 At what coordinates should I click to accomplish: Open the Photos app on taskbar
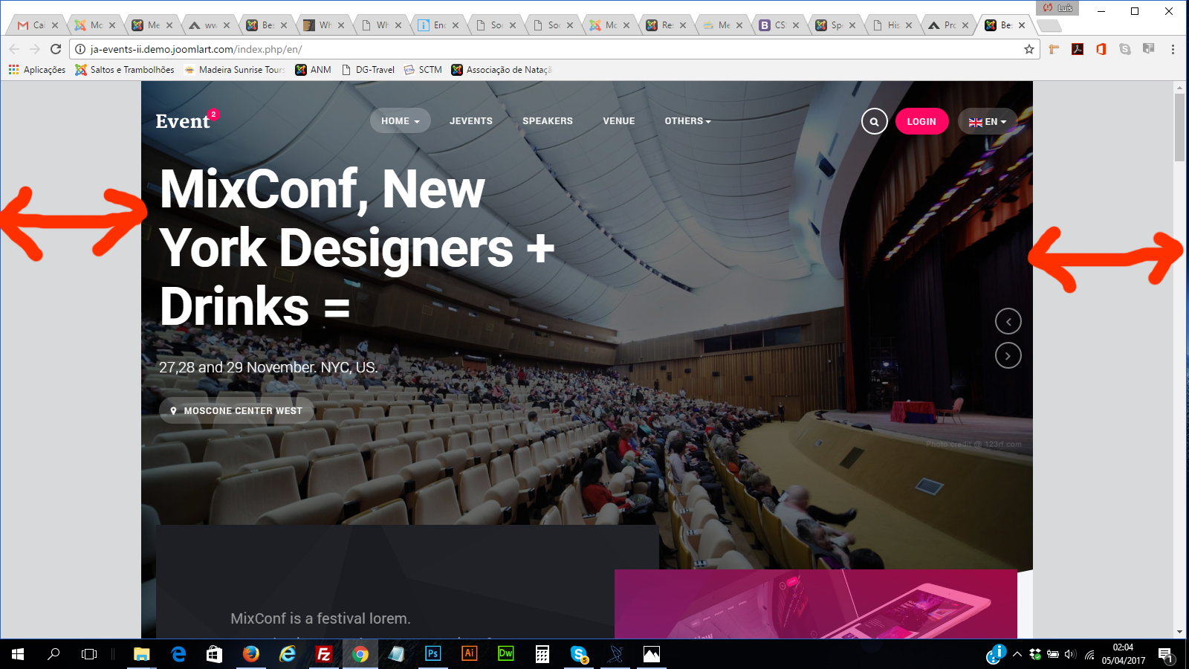[652, 654]
